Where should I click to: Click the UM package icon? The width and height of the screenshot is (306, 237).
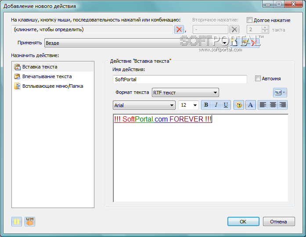coord(30,222)
